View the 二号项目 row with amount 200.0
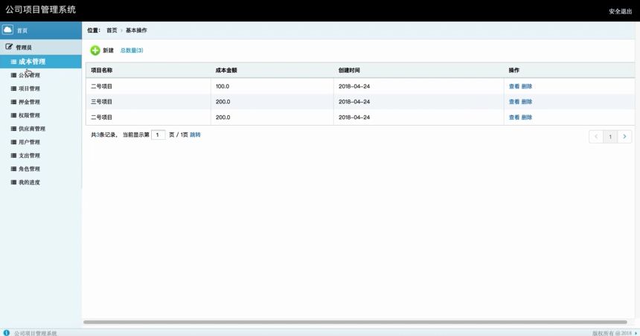 point(514,117)
